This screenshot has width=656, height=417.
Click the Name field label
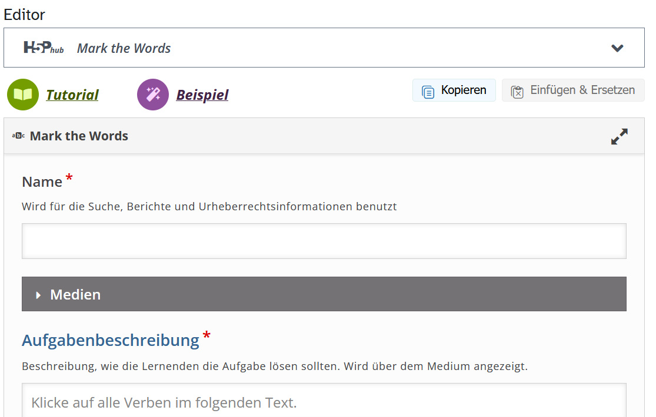tap(42, 182)
